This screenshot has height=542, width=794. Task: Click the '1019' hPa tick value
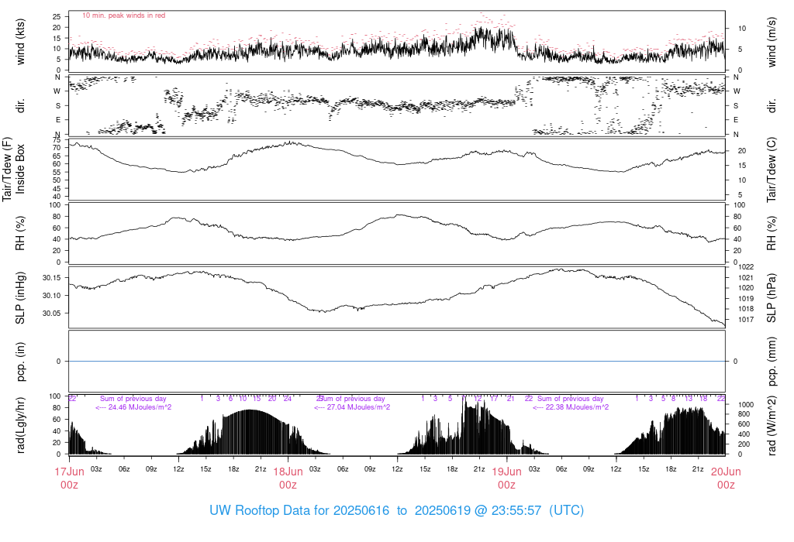(x=746, y=298)
